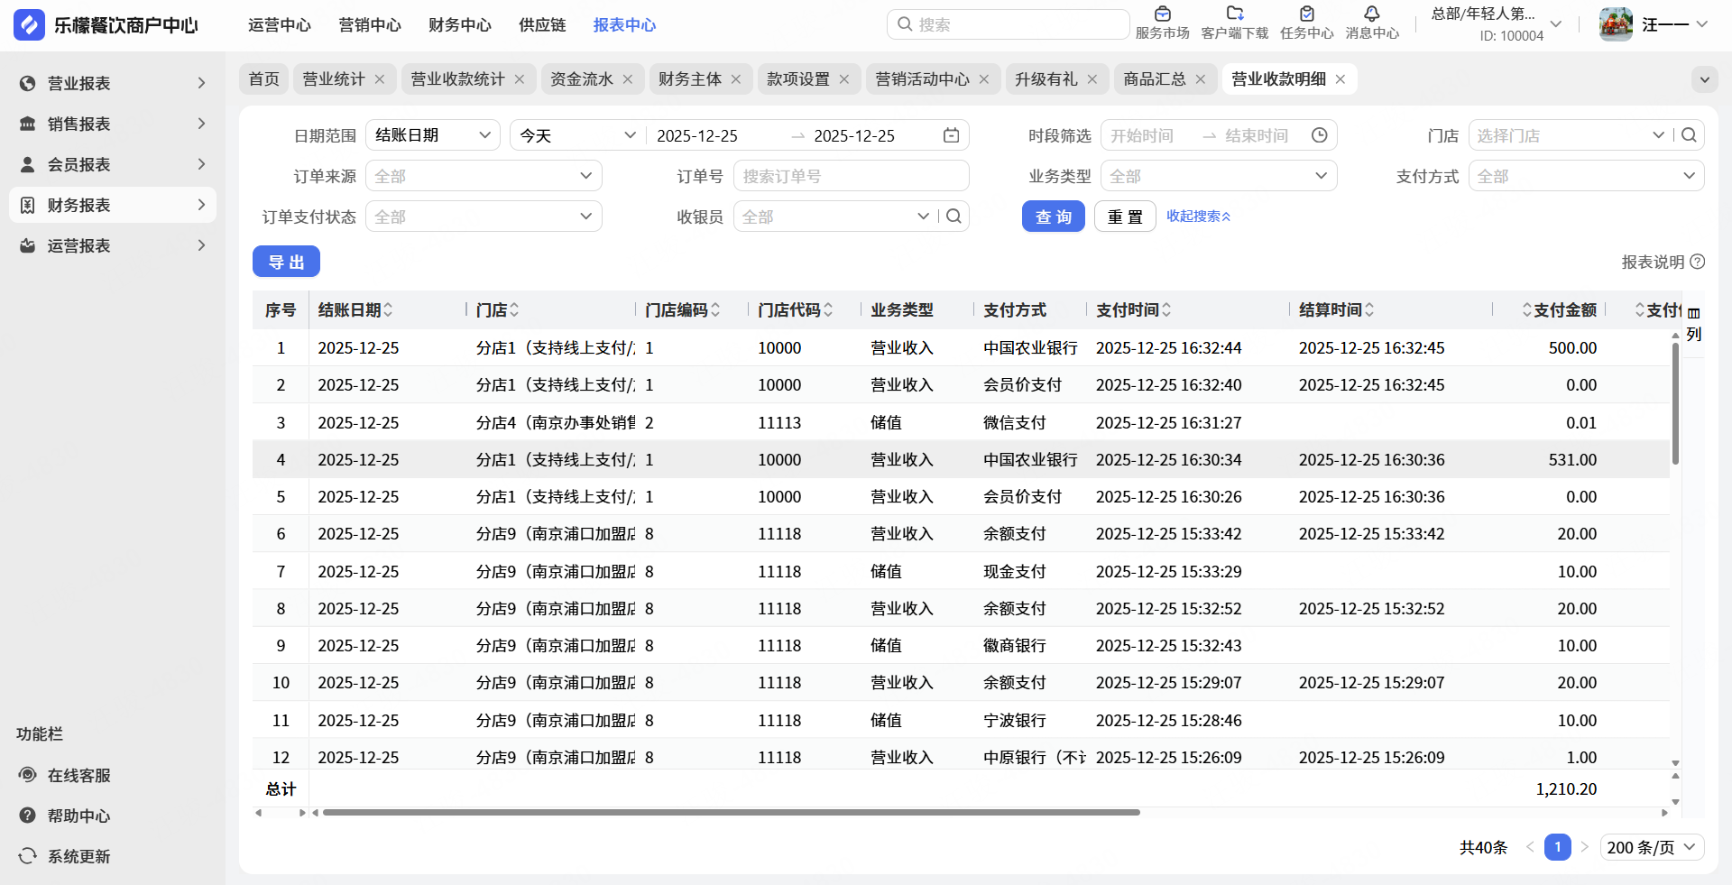
Task: Open the 消息中心 notification bell
Action: point(1371,14)
